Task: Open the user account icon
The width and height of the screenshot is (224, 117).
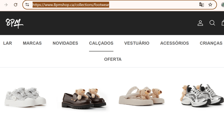Action: pos(200,23)
